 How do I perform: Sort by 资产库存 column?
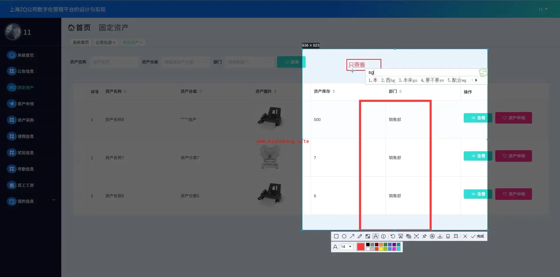[x=334, y=91]
